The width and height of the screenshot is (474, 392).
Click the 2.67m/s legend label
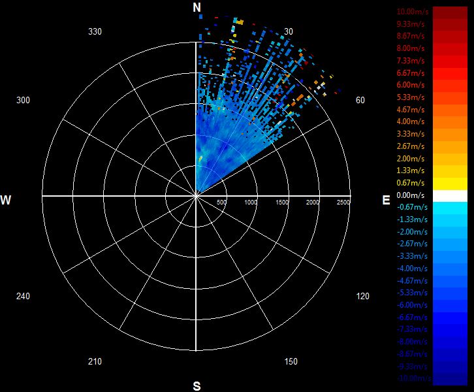(x=411, y=146)
